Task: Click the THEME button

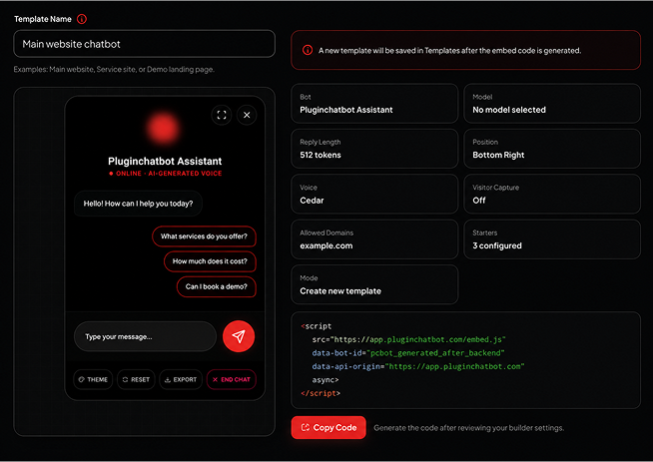Action: pos(93,379)
